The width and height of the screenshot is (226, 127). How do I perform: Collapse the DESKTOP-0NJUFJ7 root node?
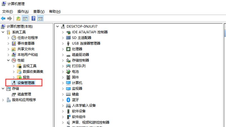tap(58, 26)
